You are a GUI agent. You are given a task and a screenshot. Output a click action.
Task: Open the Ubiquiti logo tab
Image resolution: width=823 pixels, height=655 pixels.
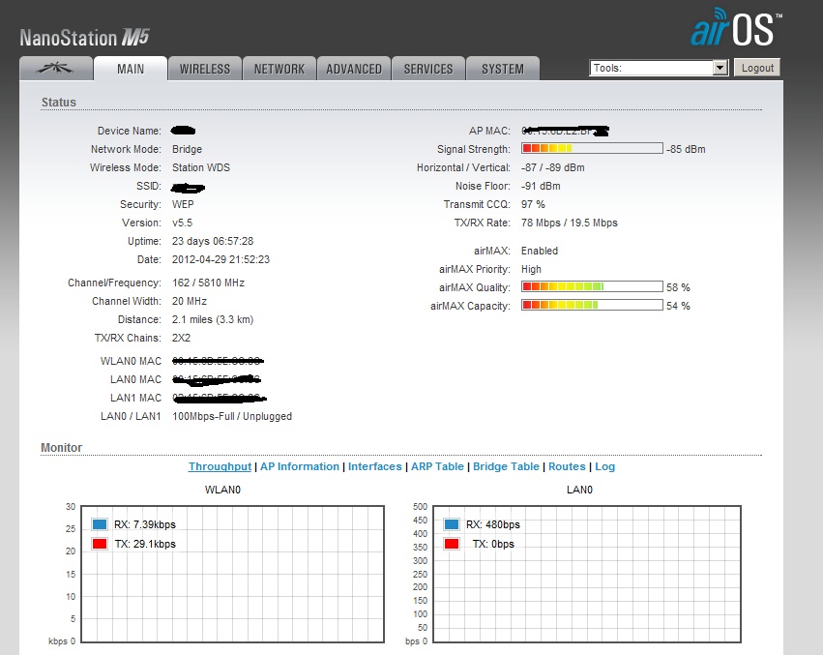56,69
